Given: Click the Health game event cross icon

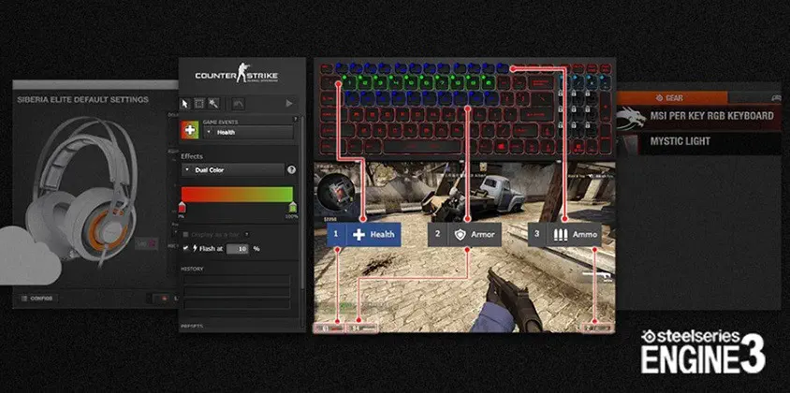Looking at the screenshot, I should click(190, 131).
